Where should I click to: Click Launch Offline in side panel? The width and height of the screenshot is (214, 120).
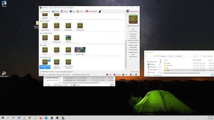133,31
